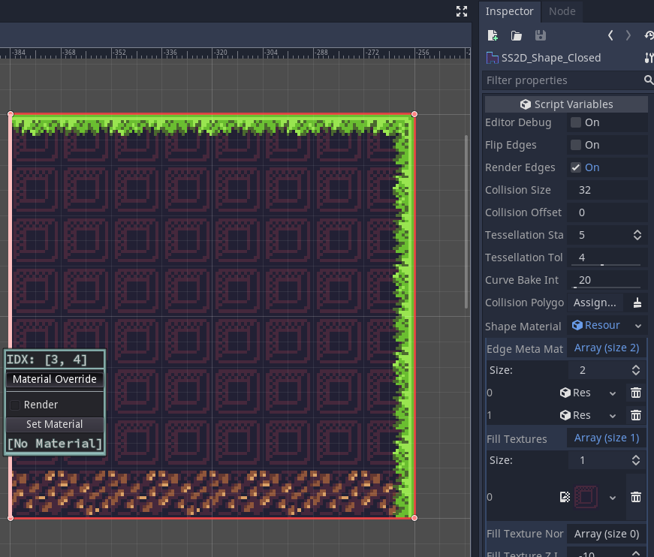Image resolution: width=654 pixels, height=557 pixels.
Task: Uncheck the Render Edges checkbox
Action: [x=576, y=167]
